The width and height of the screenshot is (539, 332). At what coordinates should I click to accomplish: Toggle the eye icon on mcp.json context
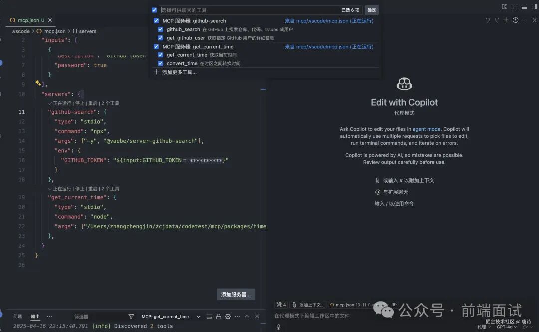point(394,305)
